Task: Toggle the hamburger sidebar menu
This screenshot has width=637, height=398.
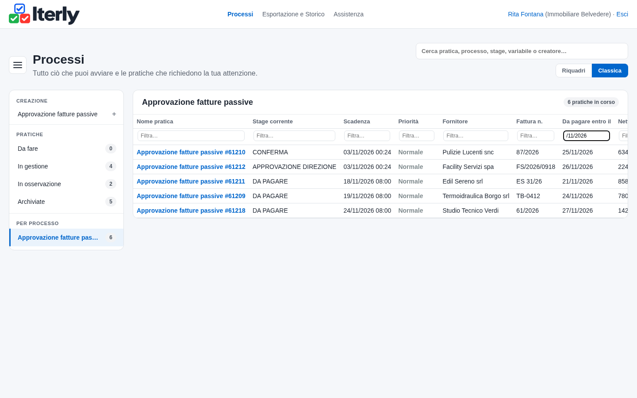Action: [18, 65]
